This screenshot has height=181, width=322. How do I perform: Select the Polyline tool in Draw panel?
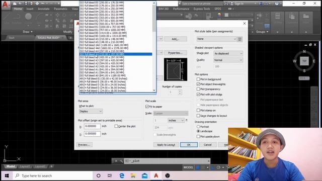(17, 17)
